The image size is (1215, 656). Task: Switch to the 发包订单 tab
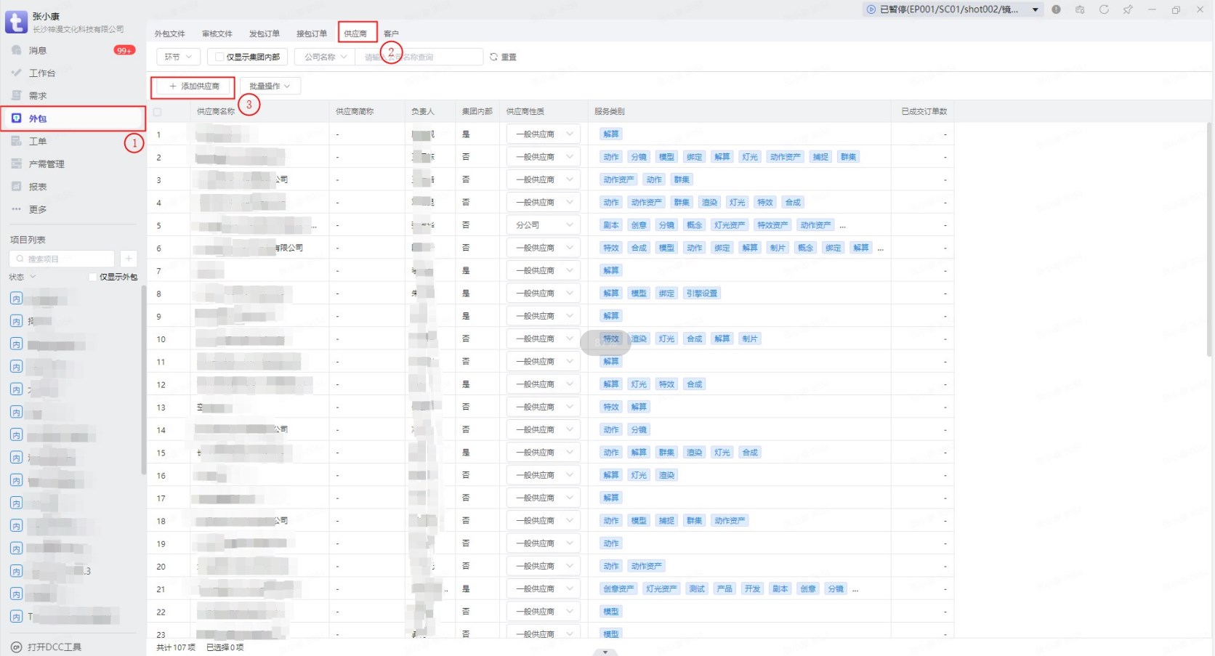click(x=264, y=33)
